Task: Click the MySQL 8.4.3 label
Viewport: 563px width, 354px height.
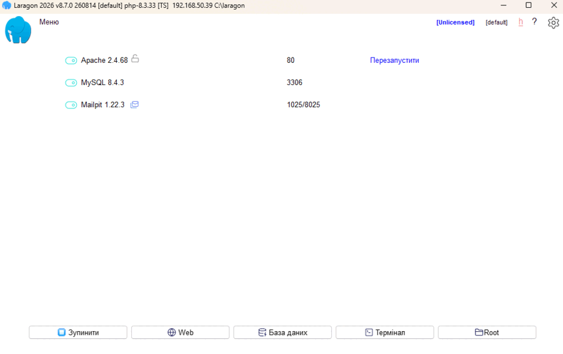Action: (x=102, y=83)
